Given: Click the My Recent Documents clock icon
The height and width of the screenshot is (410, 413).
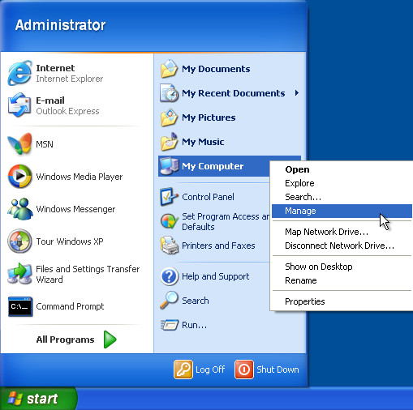Looking at the screenshot, I should tap(170, 93).
